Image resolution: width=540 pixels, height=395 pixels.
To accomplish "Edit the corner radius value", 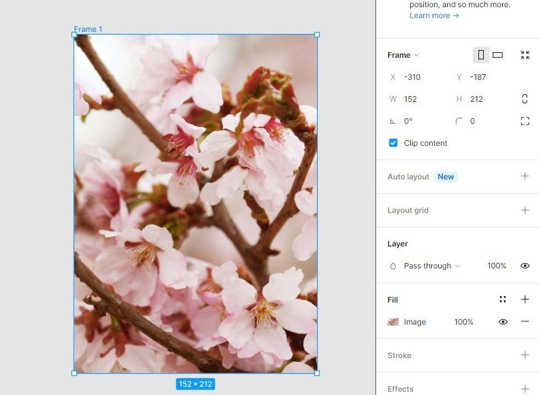I will 472,121.
